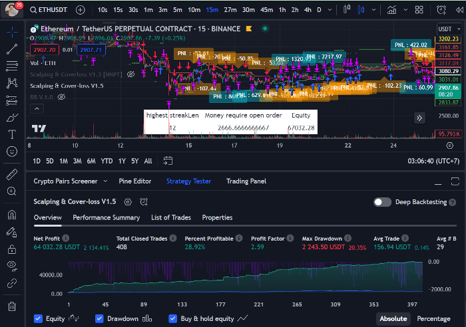Open the Pine Editor tab

click(x=135, y=181)
